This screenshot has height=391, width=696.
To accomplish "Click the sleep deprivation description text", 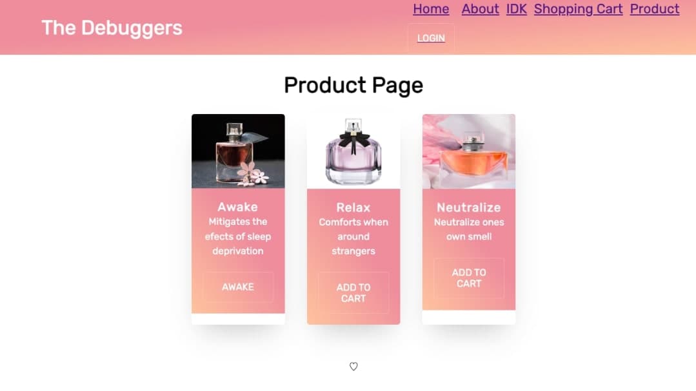I will [238, 236].
